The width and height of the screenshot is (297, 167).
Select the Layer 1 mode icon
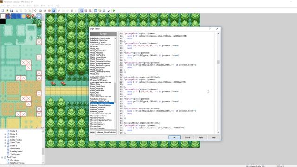pyautogui.click(x=40, y=11)
